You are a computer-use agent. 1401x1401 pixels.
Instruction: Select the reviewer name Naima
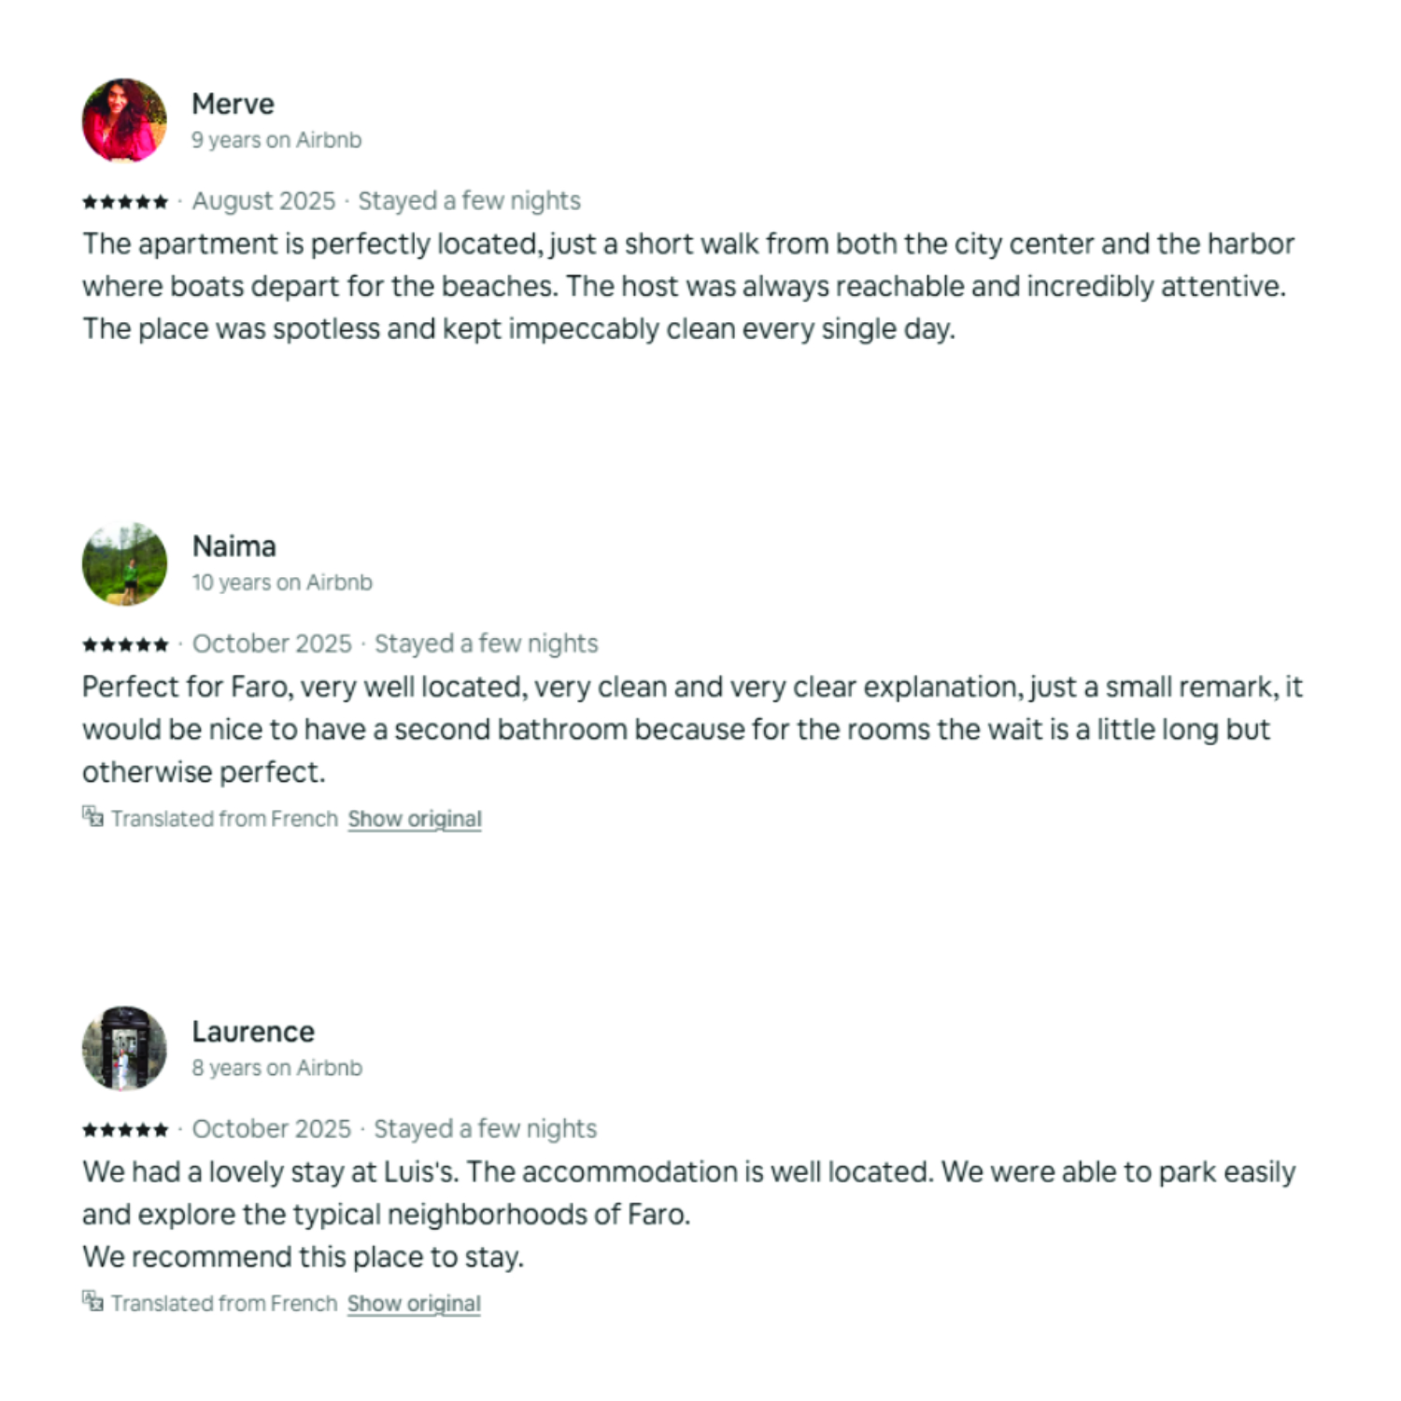tap(233, 546)
